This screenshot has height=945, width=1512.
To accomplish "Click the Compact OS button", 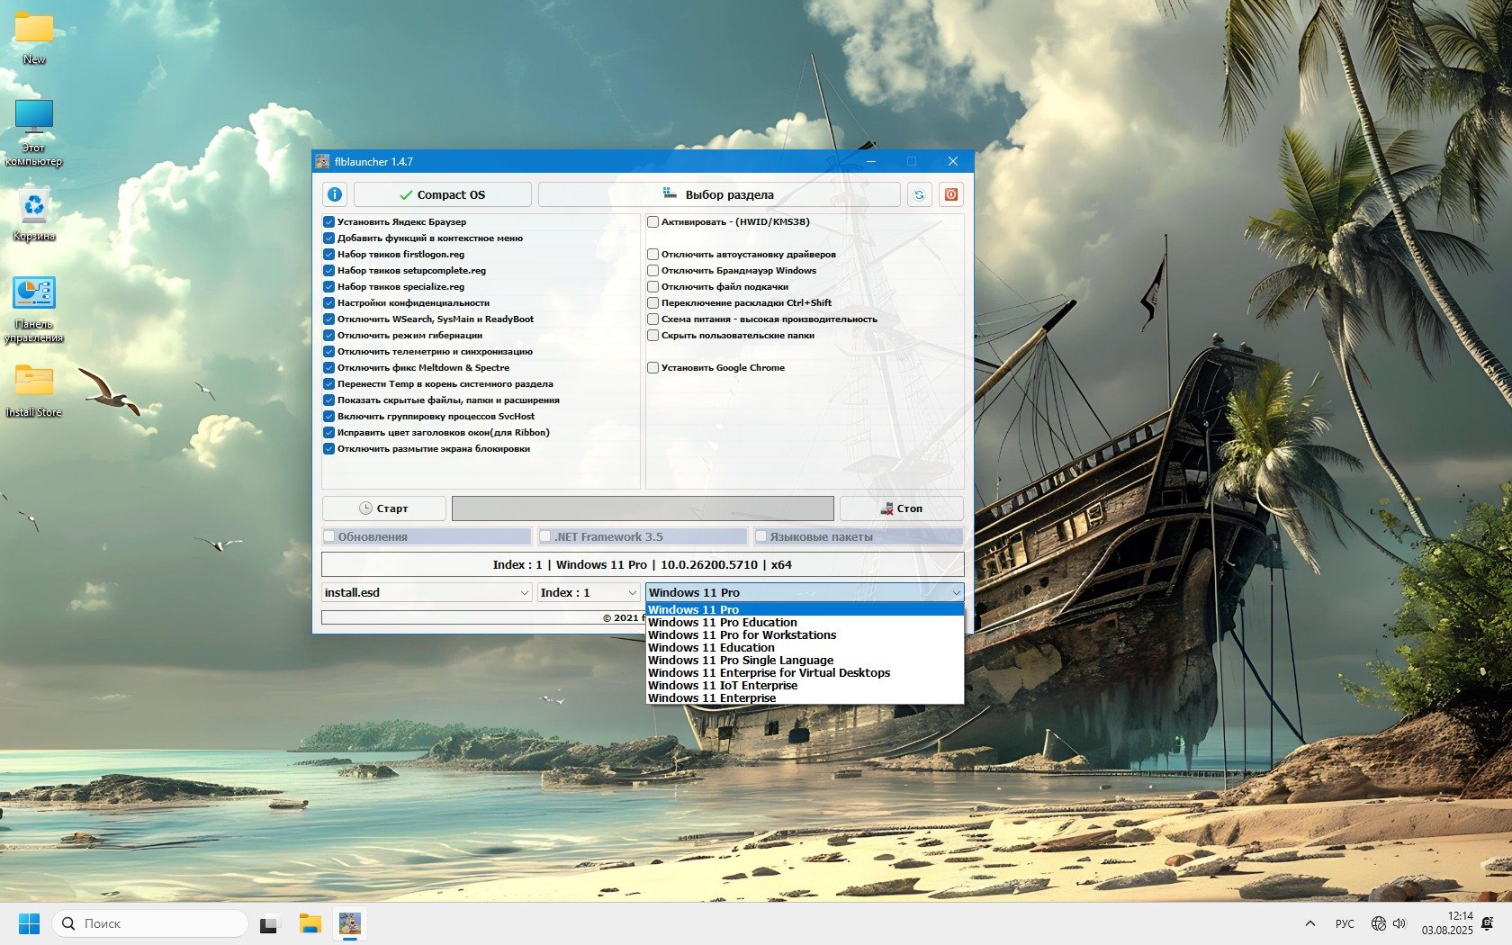I will [x=442, y=194].
